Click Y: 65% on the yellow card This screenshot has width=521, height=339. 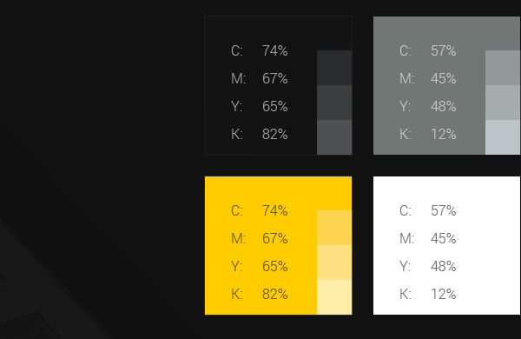click(x=260, y=267)
